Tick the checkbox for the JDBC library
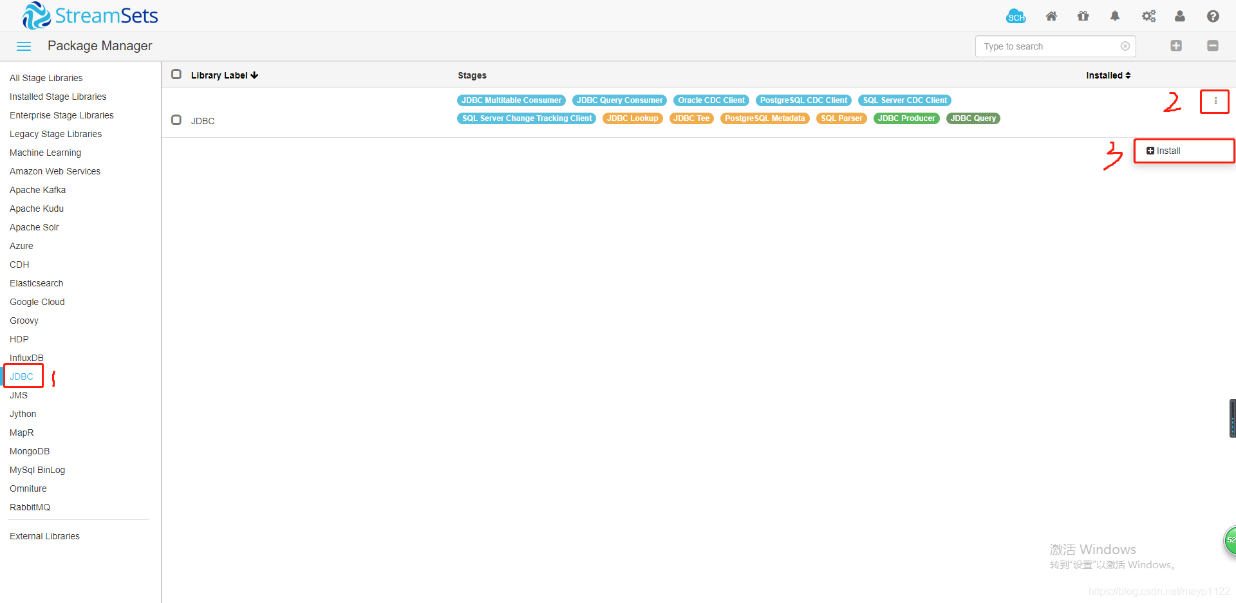The image size is (1236, 603). coord(176,120)
